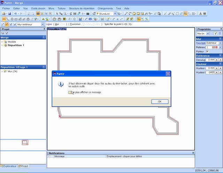Click the Message column header in Notifications
Screen dimensions: 223x173
click(60, 156)
